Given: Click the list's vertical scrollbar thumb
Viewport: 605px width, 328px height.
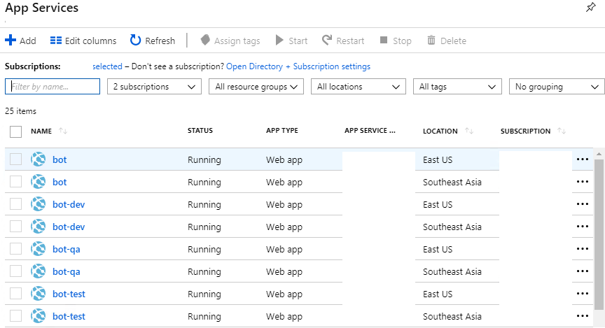Looking at the screenshot, I should 599,234.
